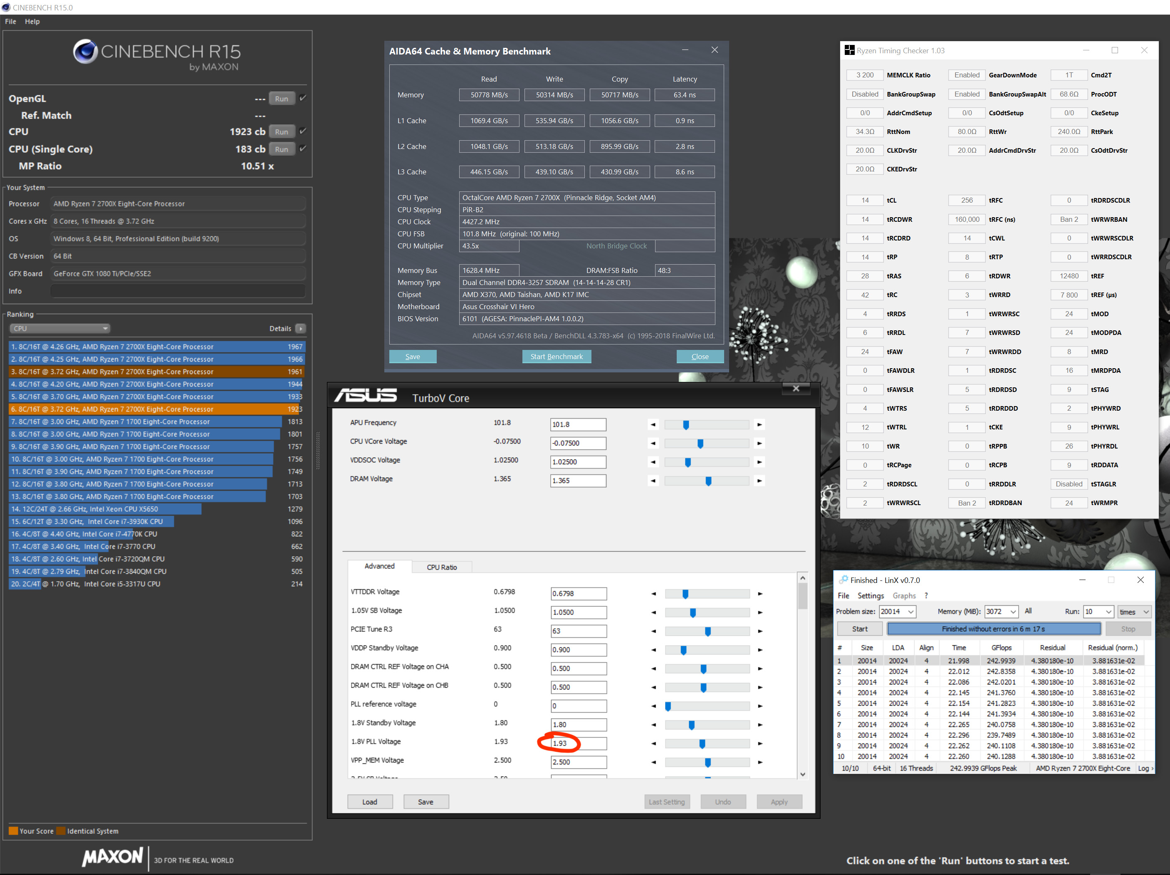Click left arrow for CPU VCore Voltage
Viewport: 1170px width, 875px height.
(653, 443)
